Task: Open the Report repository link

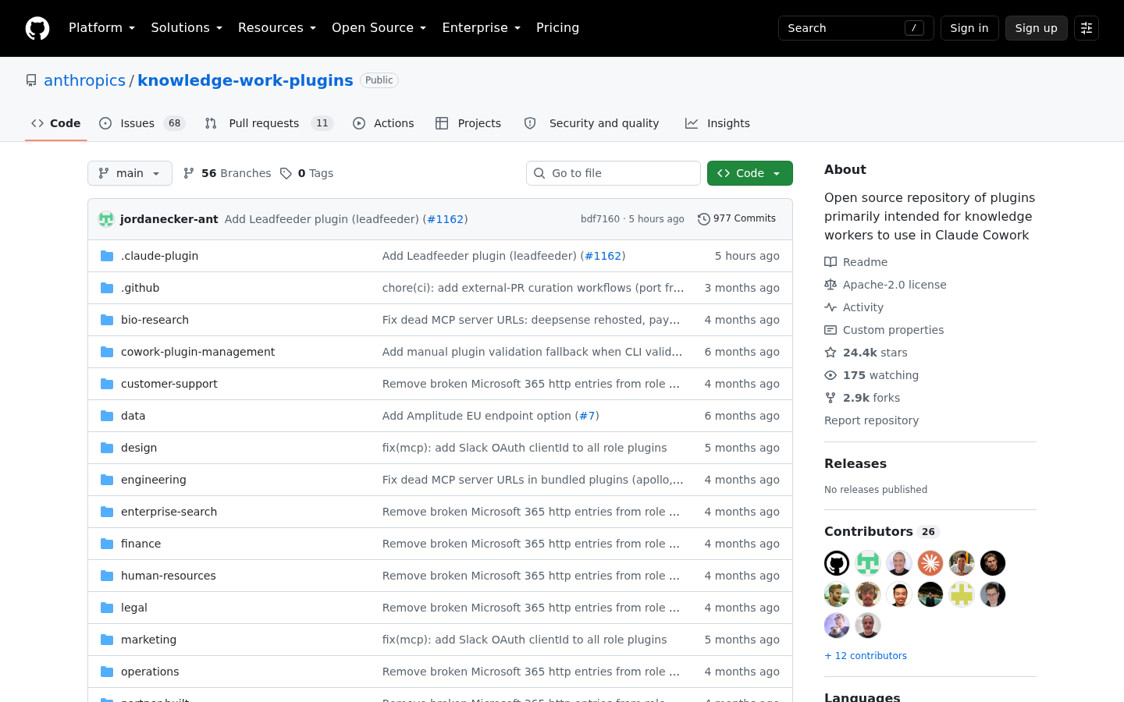Action: click(x=871, y=420)
